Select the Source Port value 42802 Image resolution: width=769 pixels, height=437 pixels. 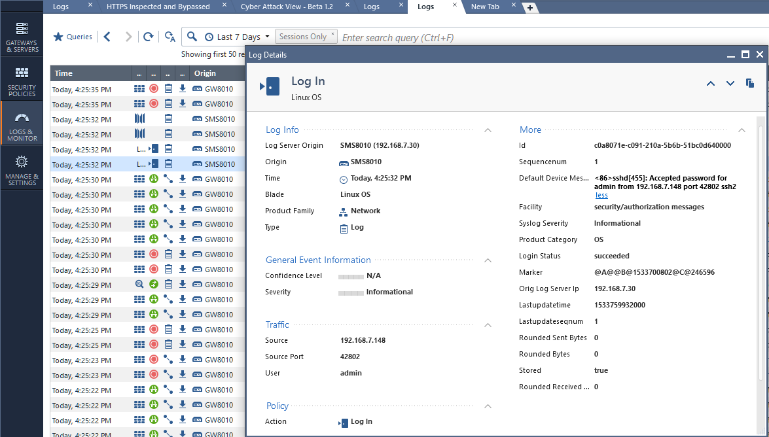tap(350, 357)
